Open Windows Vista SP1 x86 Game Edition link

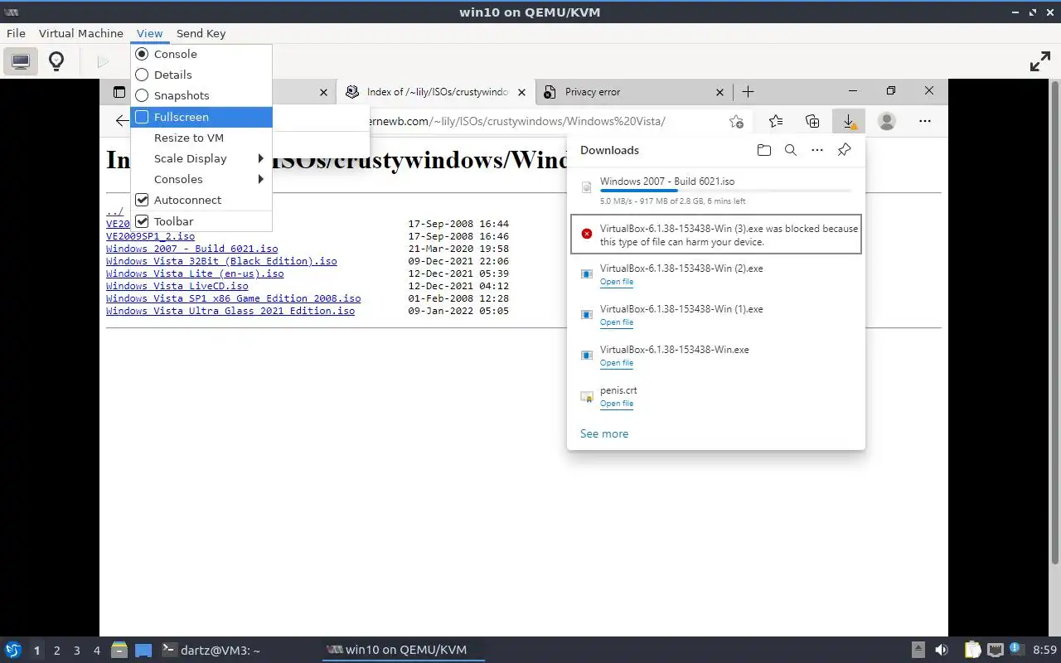[x=234, y=298]
